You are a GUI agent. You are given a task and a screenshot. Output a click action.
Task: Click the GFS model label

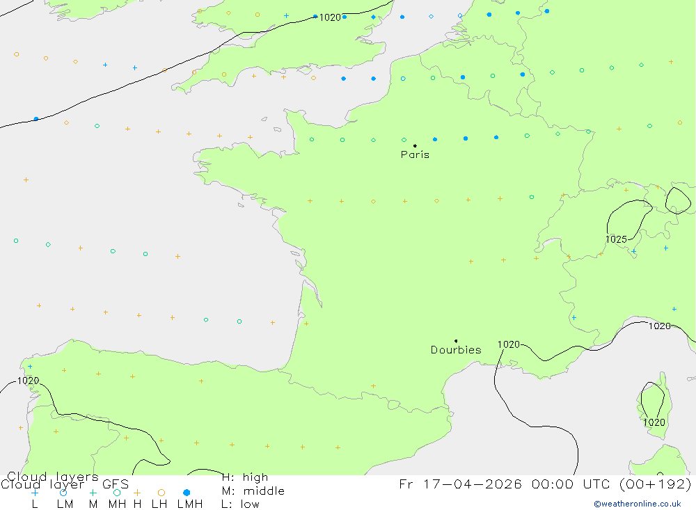pos(116,484)
